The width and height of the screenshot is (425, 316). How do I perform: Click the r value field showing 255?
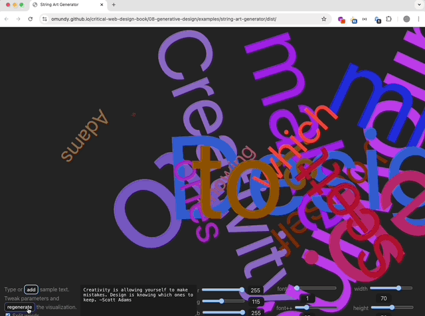point(255,290)
